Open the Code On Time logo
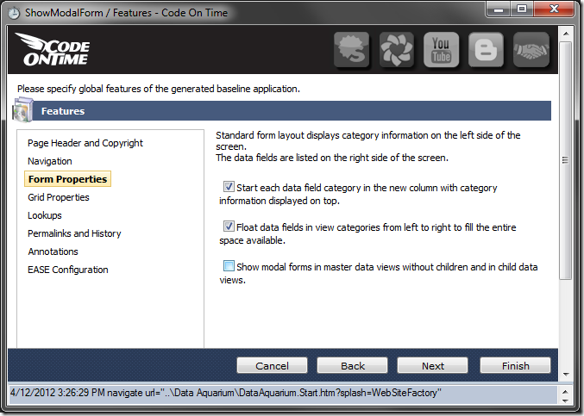This screenshot has width=584, height=416. click(x=53, y=49)
